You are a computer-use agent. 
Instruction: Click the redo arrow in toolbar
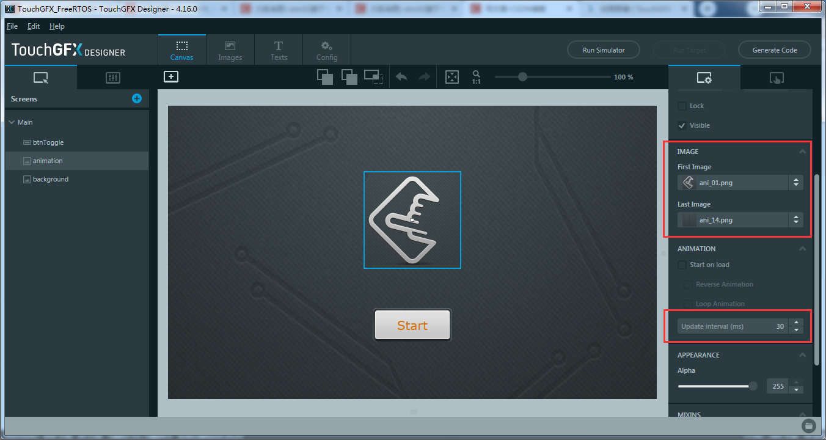point(424,77)
